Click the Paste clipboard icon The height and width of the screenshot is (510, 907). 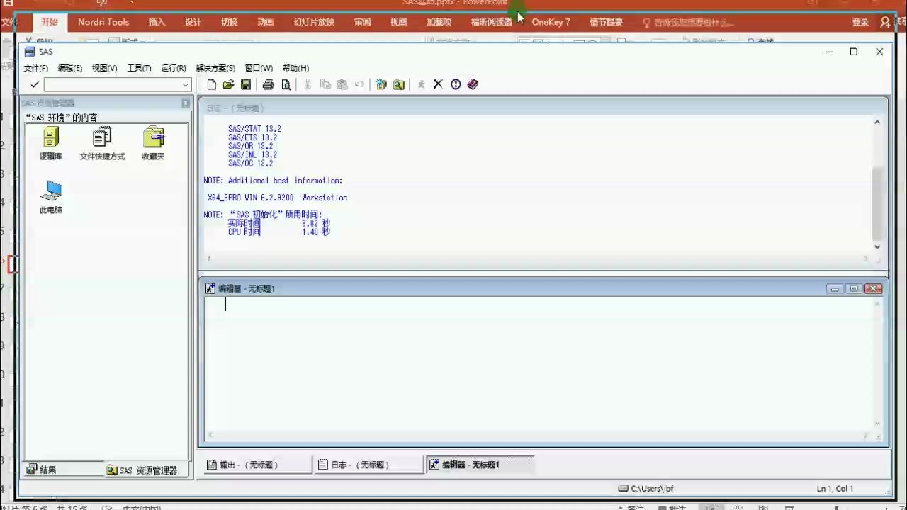342,84
